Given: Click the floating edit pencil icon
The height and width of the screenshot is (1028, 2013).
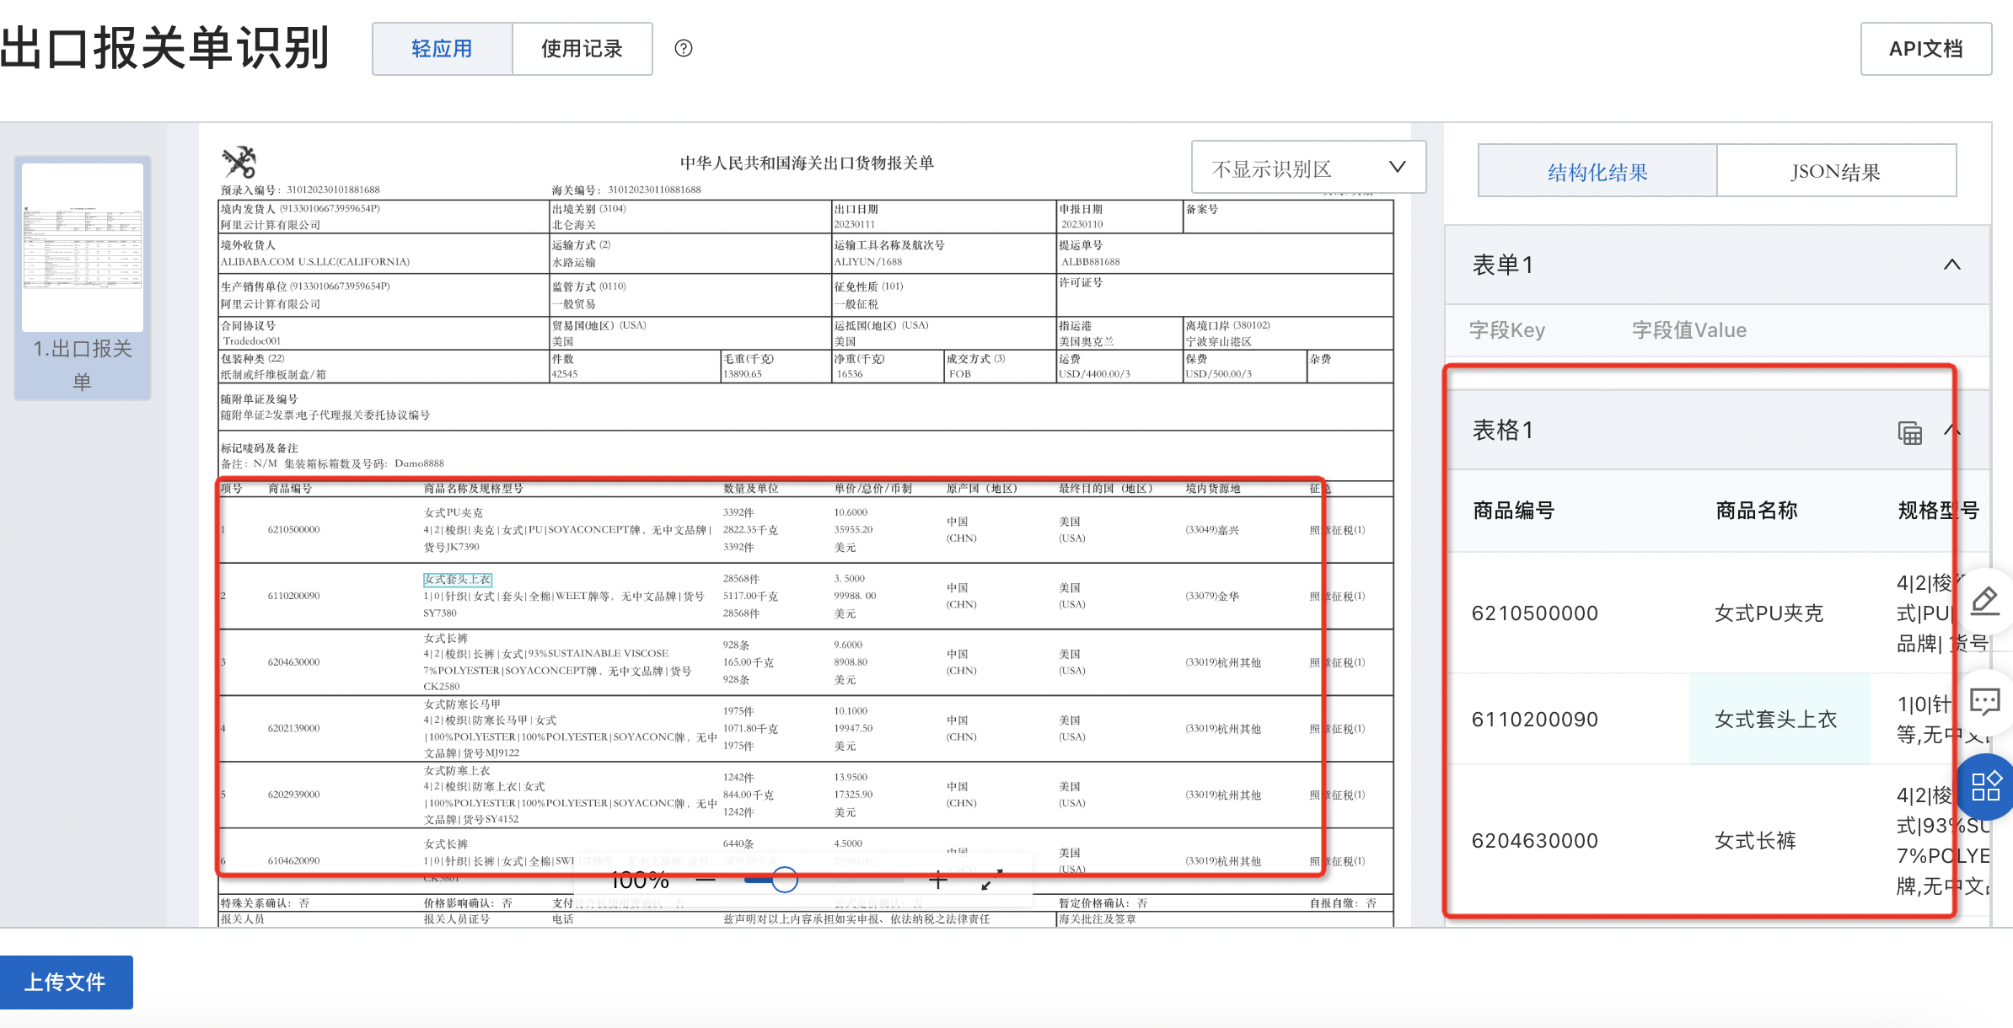Looking at the screenshot, I should tap(1985, 601).
